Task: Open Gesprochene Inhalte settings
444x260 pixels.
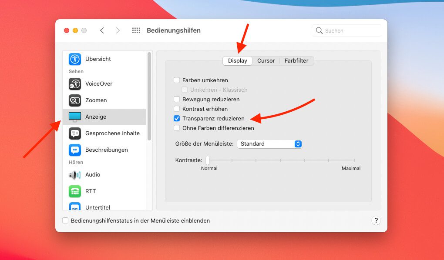Action: [x=75, y=133]
